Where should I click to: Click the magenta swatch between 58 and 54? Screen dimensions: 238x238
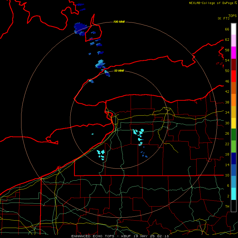point(234,53)
